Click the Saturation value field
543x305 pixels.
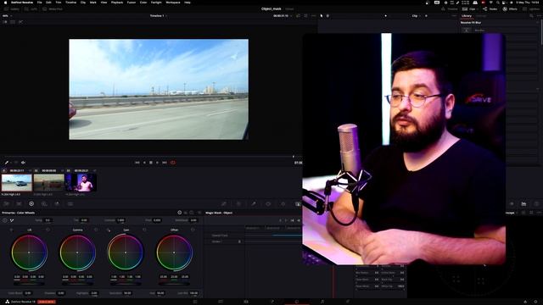pyautogui.click(x=127, y=293)
